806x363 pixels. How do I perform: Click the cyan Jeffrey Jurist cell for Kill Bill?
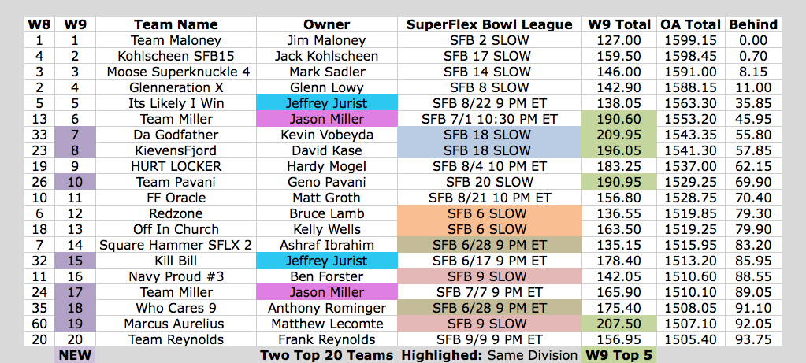click(326, 261)
